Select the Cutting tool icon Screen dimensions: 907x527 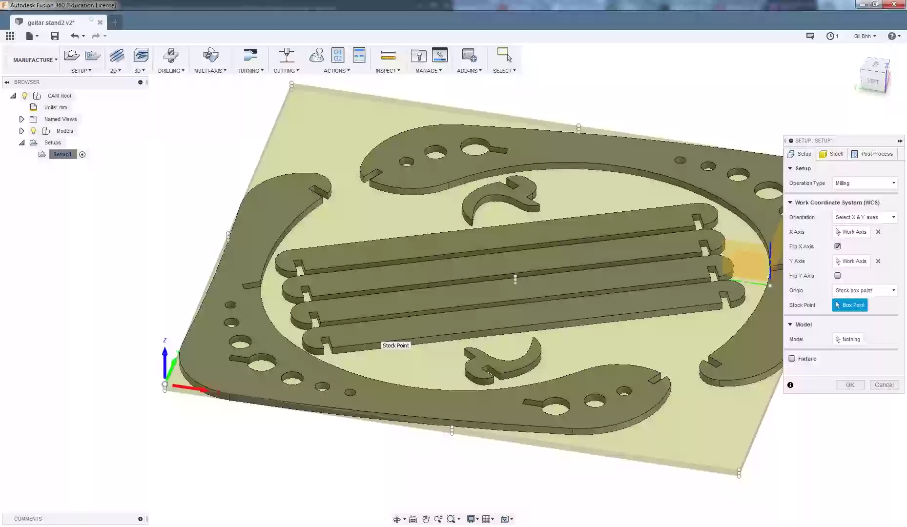coord(287,56)
